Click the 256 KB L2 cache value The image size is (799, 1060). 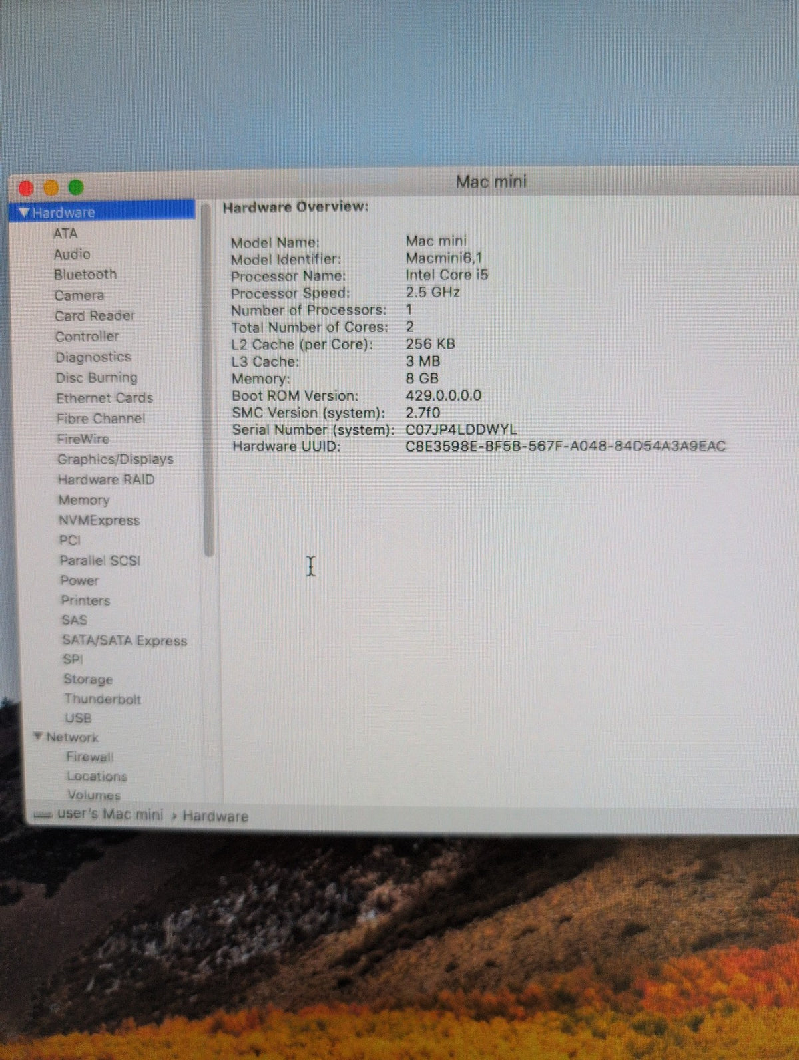pos(430,344)
